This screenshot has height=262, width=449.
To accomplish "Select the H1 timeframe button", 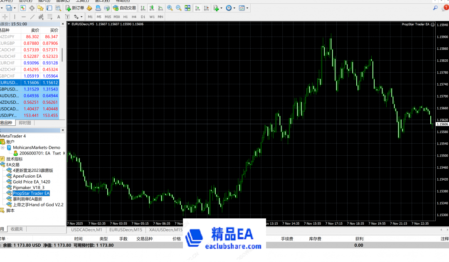I will coord(126,17).
